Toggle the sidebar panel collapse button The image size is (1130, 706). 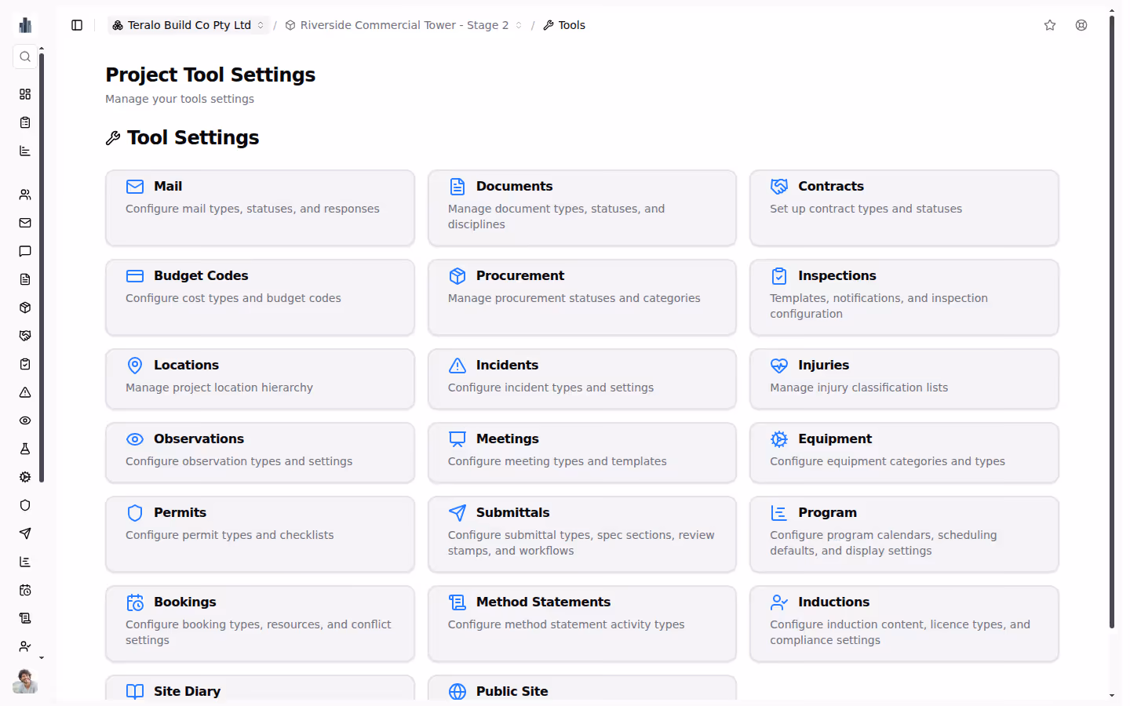pyautogui.click(x=77, y=25)
